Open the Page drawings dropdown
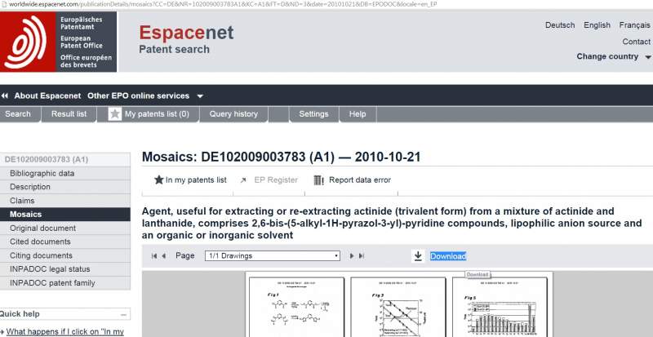Image resolution: width=653 pixels, height=337 pixels. pyautogui.click(x=273, y=255)
